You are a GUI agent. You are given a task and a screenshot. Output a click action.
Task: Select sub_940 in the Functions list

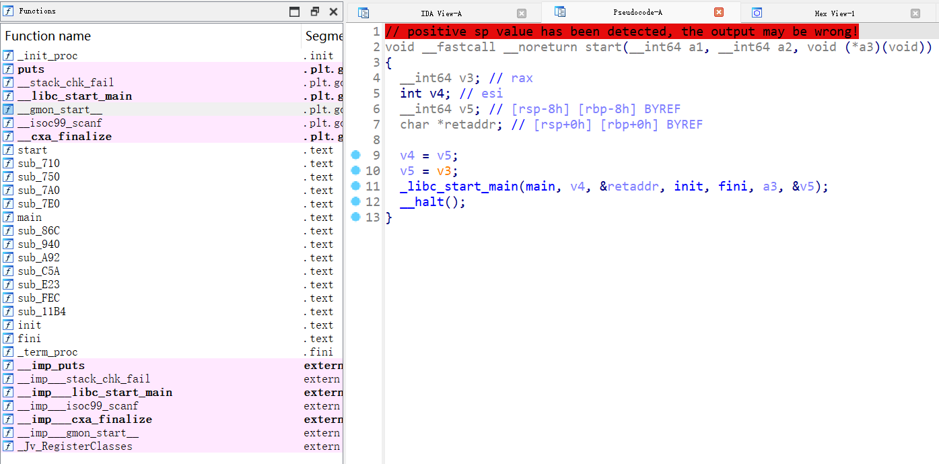pyautogui.click(x=37, y=244)
